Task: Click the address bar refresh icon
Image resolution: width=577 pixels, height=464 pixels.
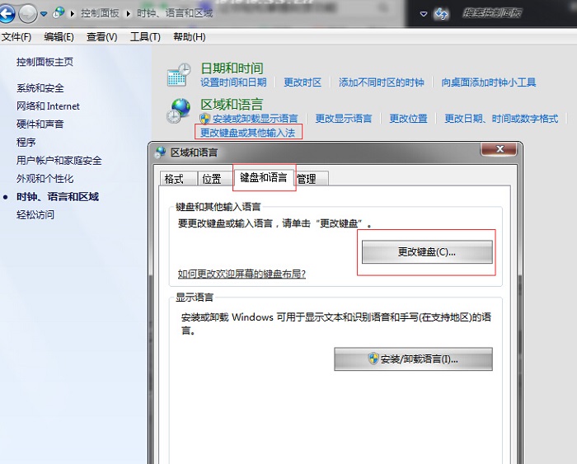Action: [441, 14]
